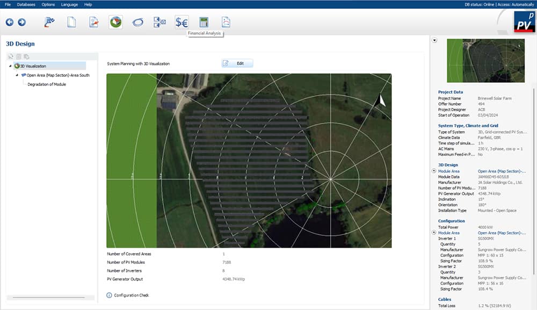Select the 3D Design toolbar icon
The height and width of the screenshot is (310, 537).
click(115, 22)
